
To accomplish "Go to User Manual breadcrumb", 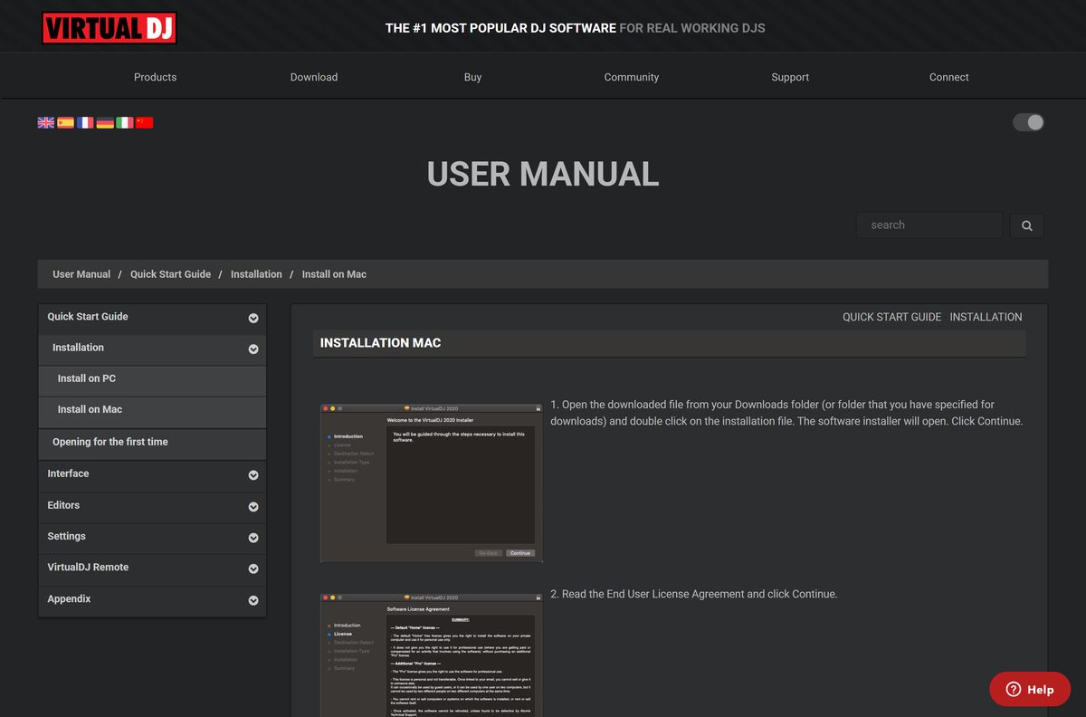I will 81,274.
